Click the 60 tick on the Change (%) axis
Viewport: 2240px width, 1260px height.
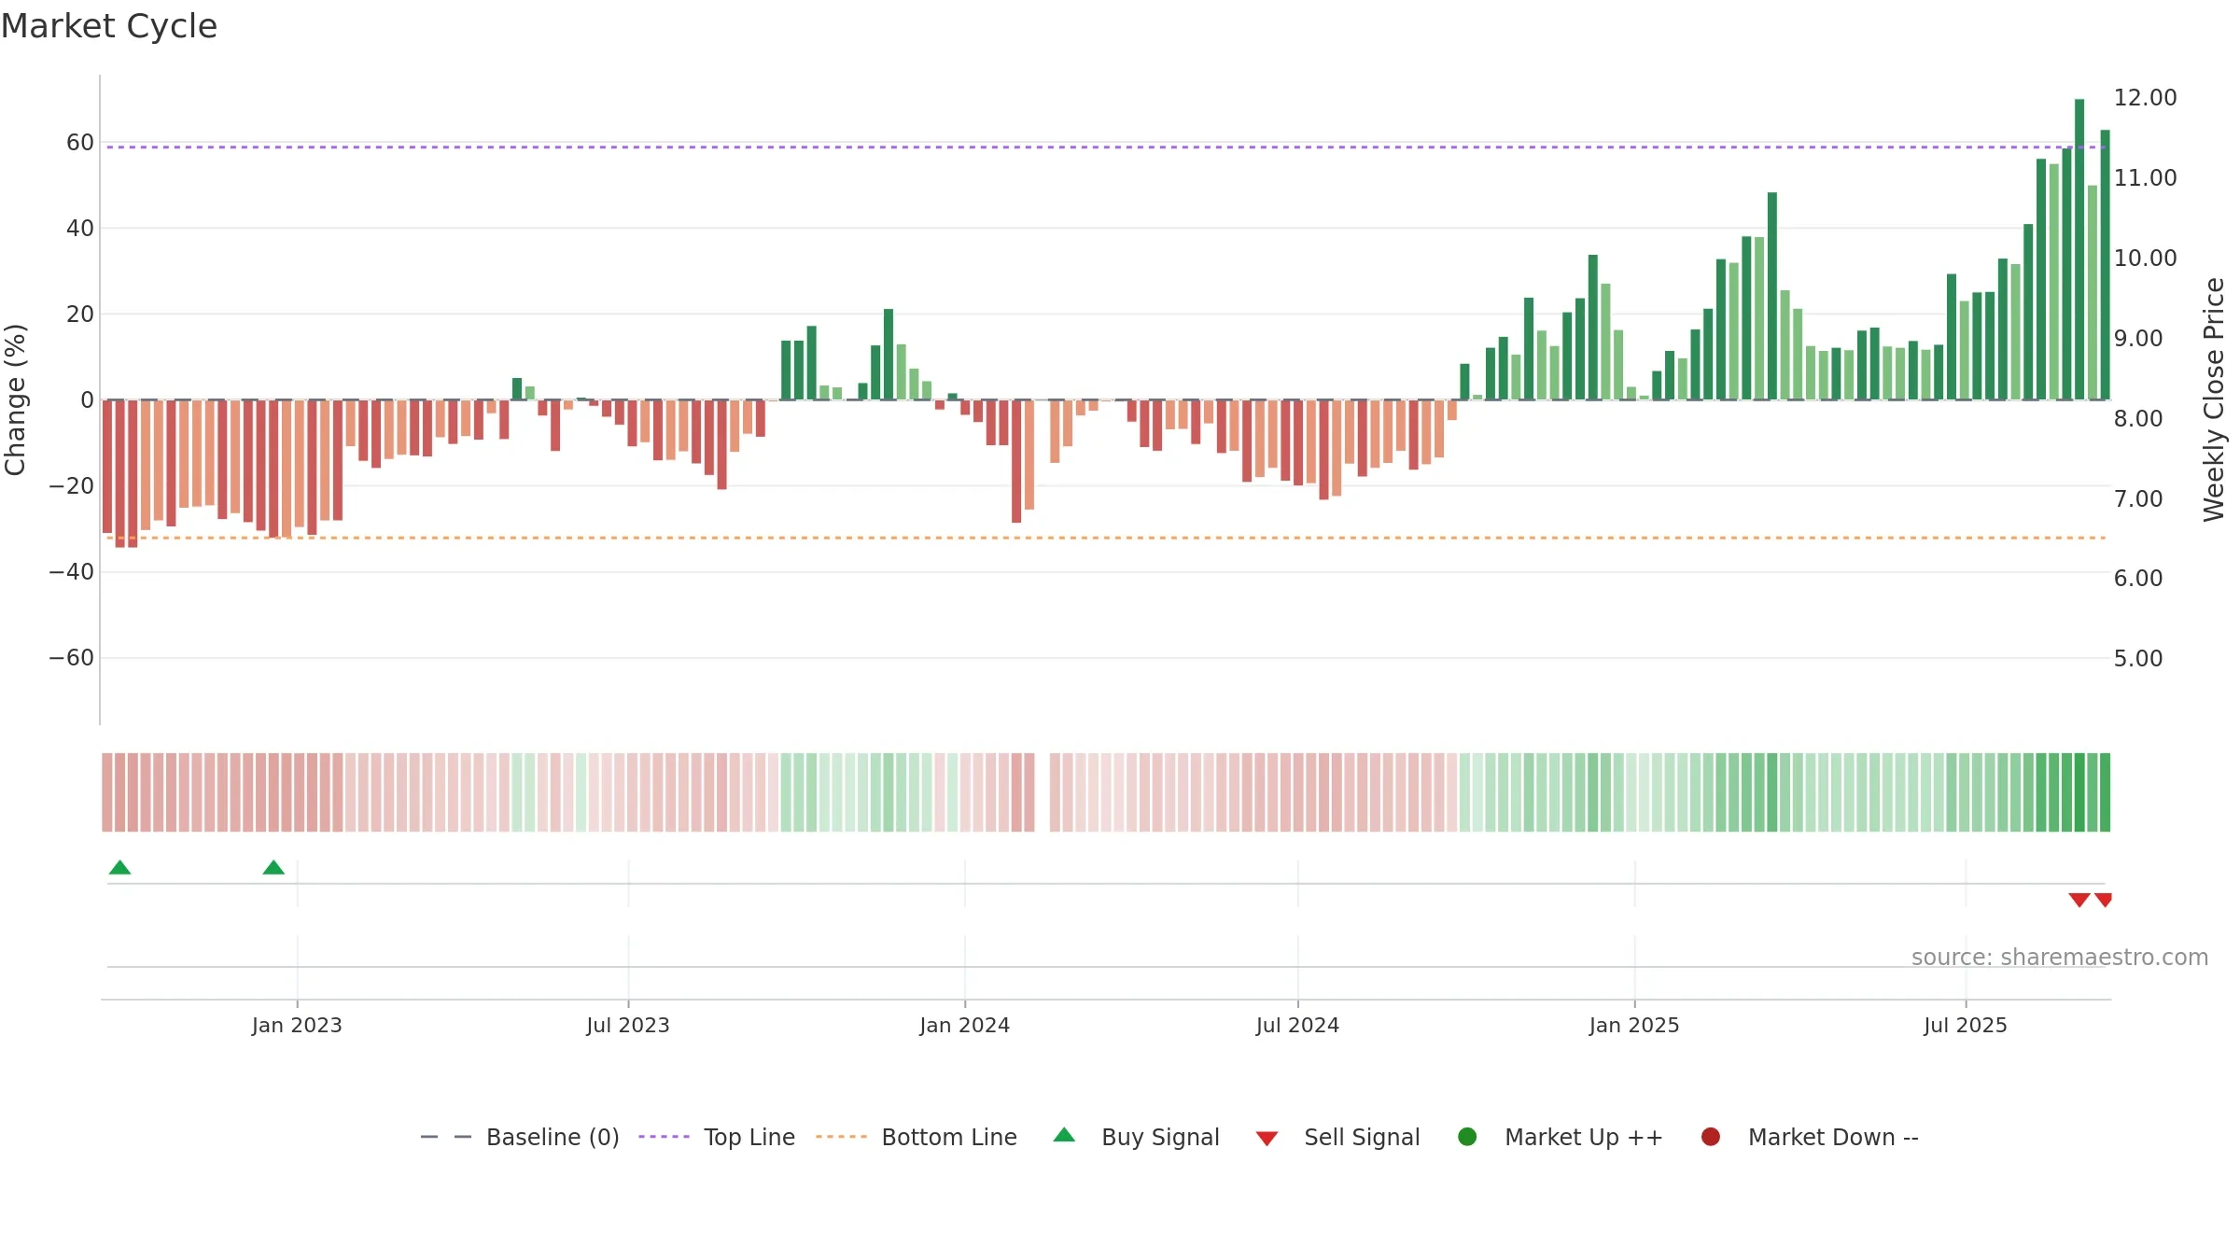(x=80, y=143)
